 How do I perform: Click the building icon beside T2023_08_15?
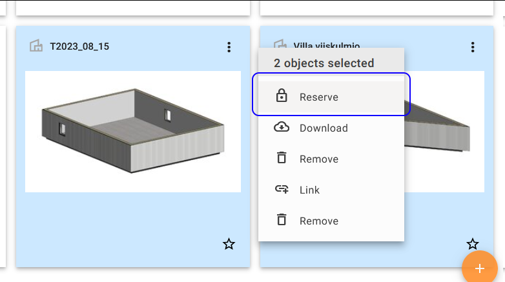pyautogui.click(x=36, y=46)
